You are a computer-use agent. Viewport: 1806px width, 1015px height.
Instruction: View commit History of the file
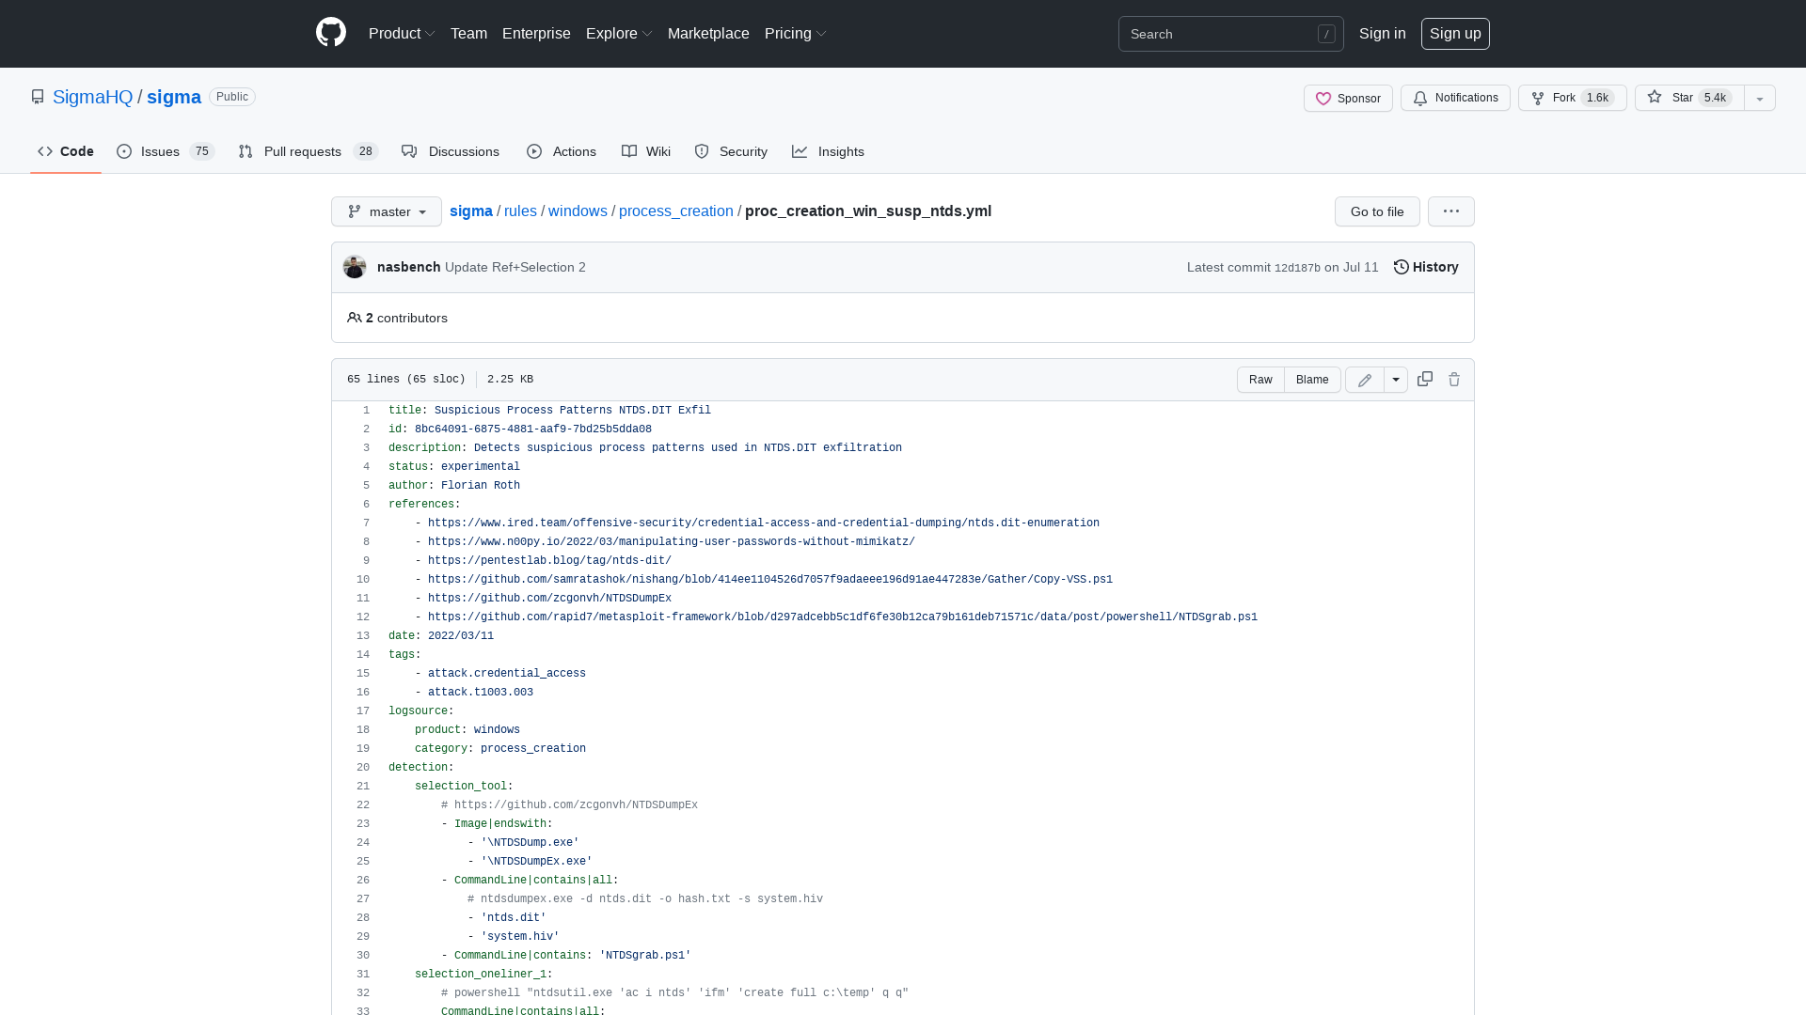point(1426,267)
